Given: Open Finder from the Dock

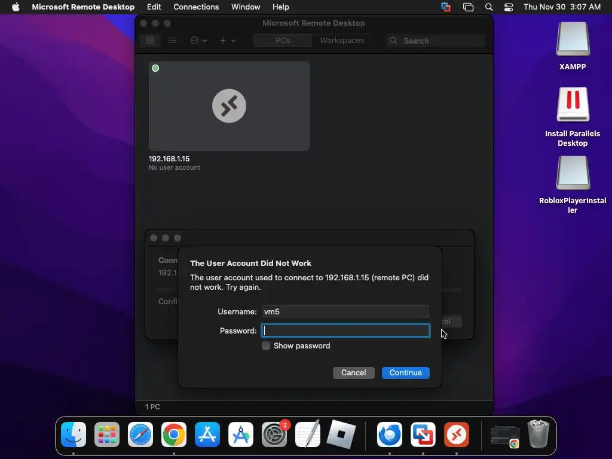Looking at the screenshot, I should (74, 434).
